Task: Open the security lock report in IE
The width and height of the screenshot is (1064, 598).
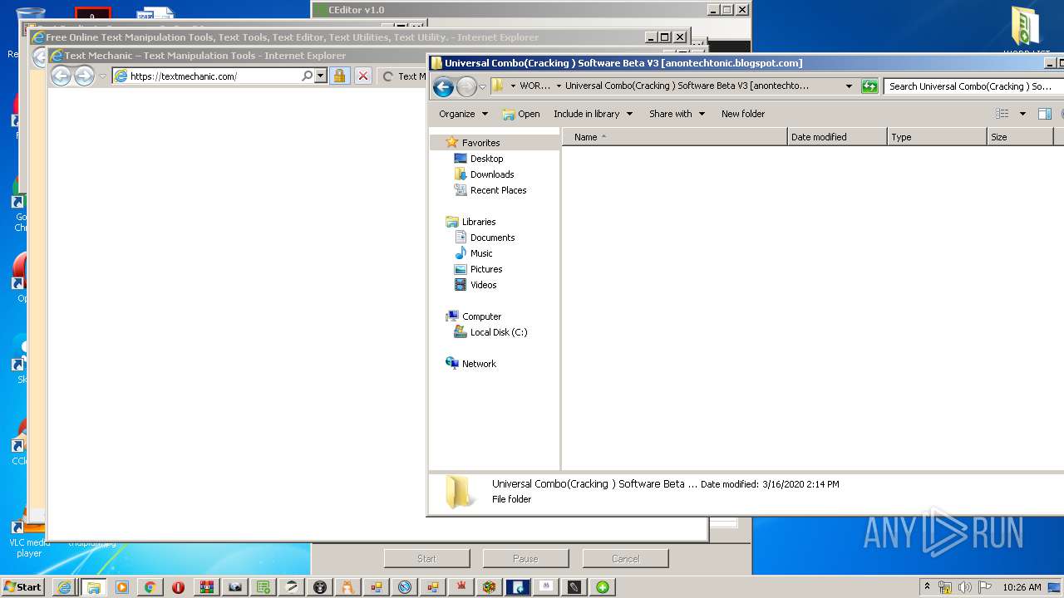Action: pos(339,76)
